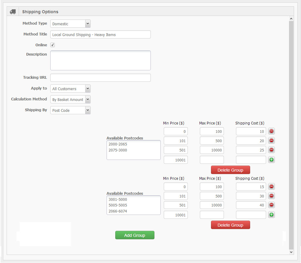Click first group Available Postcodes box
301x263 pixels.
134,150
